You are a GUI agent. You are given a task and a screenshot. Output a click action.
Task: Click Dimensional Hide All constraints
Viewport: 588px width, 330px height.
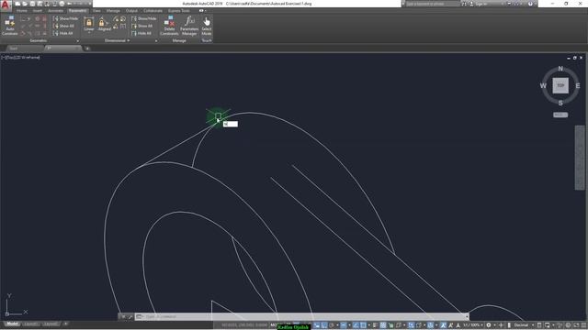pyautogui.click(x=141, y=33)
